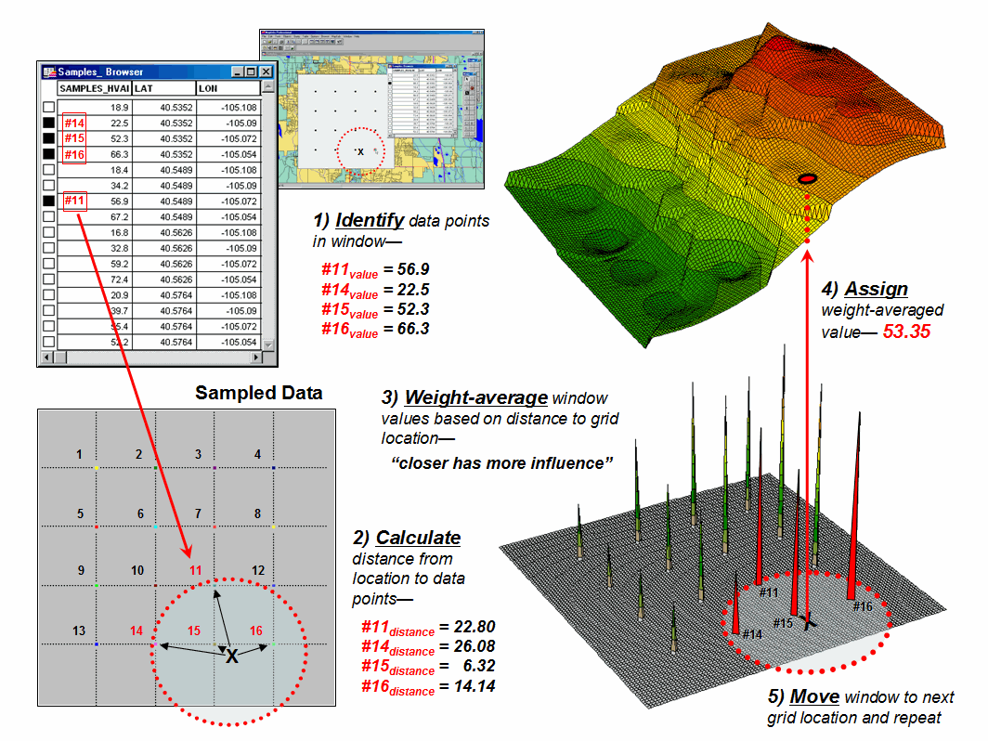Viewport: 988px width, 741px height.
Task: Select the LON column header
Action: pos(227,89)
